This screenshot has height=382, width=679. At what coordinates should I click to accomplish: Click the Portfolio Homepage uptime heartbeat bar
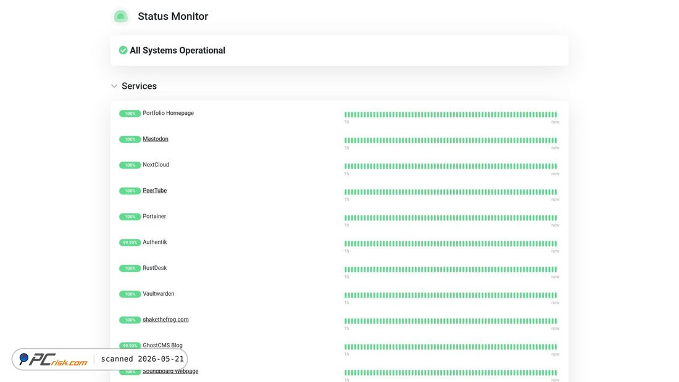[x=451, y=115]
